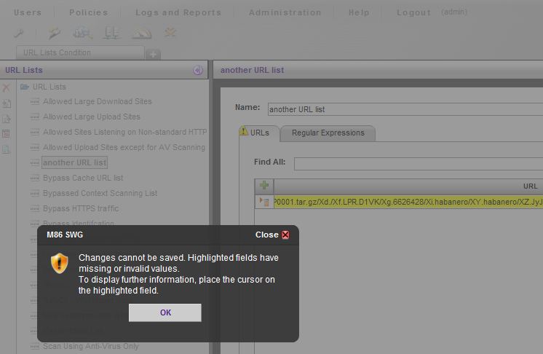Viewport: 543px width, 354px height.
Task: Open the Logs and Reports menu
Action: point(178,12)
